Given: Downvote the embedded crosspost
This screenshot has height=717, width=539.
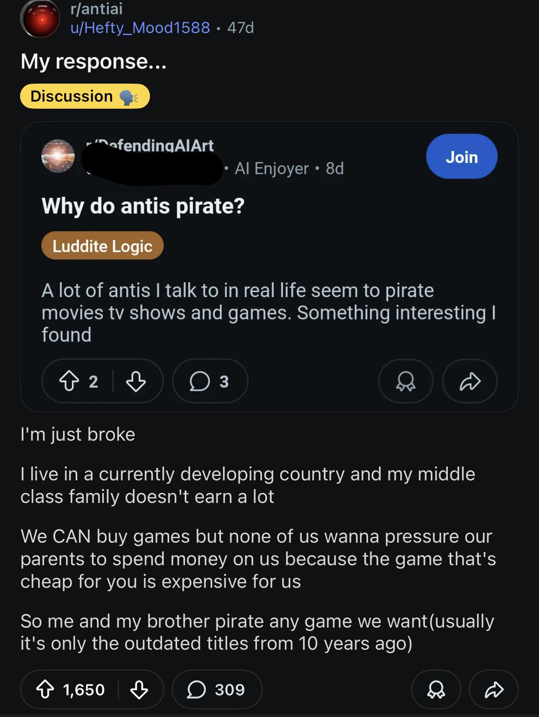Looking at the screenshot, I should point(136,381).
